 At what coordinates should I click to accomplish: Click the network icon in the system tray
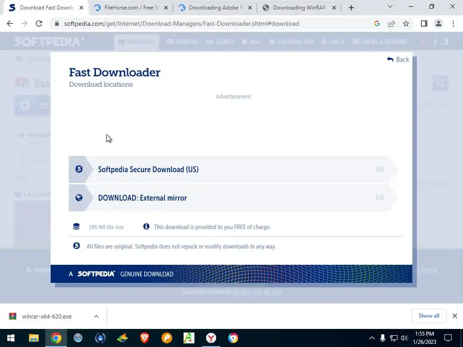[x=393, y=338]
